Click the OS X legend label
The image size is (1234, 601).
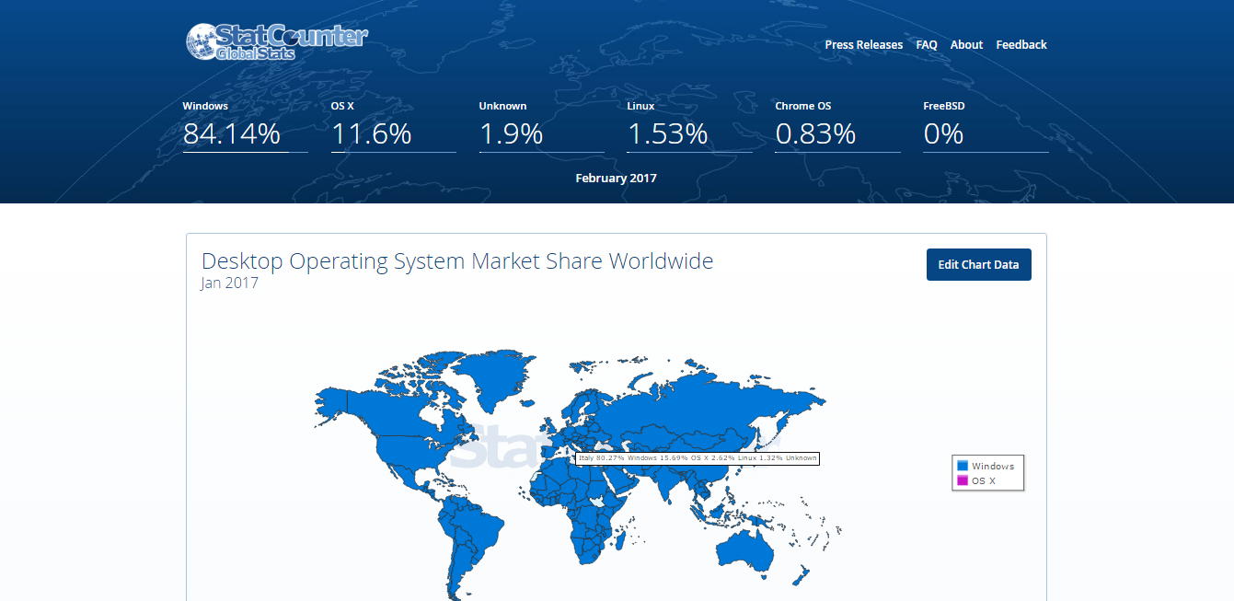(x=984, y=480)
